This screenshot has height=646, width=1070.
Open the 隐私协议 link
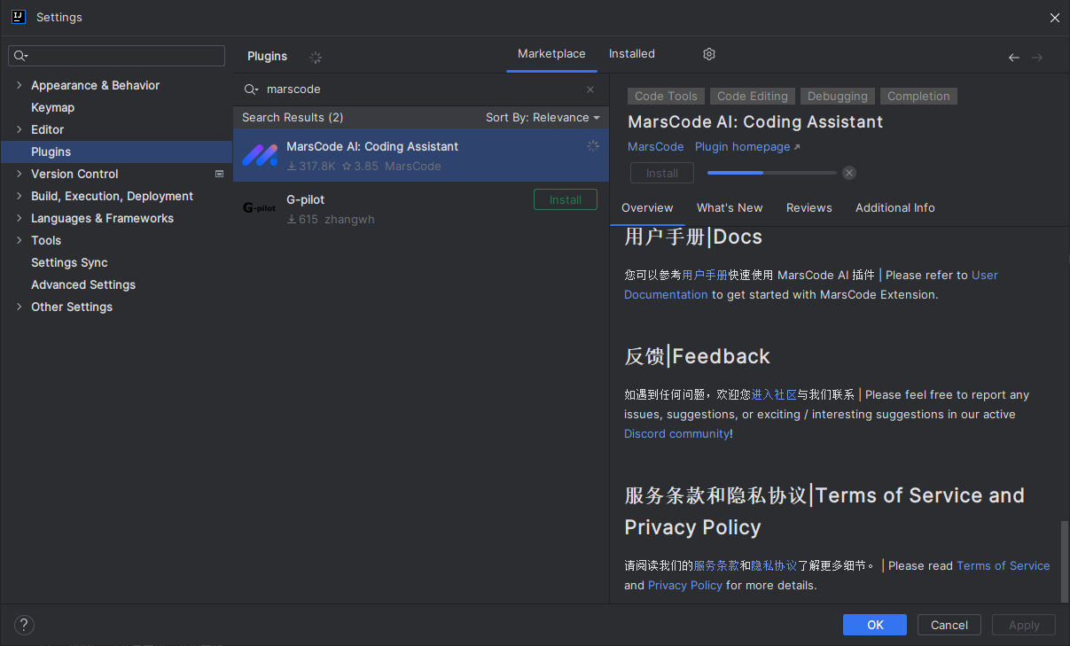774,566
